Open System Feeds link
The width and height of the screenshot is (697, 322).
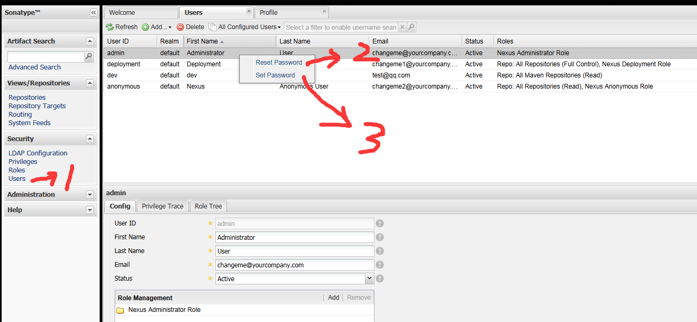pyautogui.click(x=30, y=123)
